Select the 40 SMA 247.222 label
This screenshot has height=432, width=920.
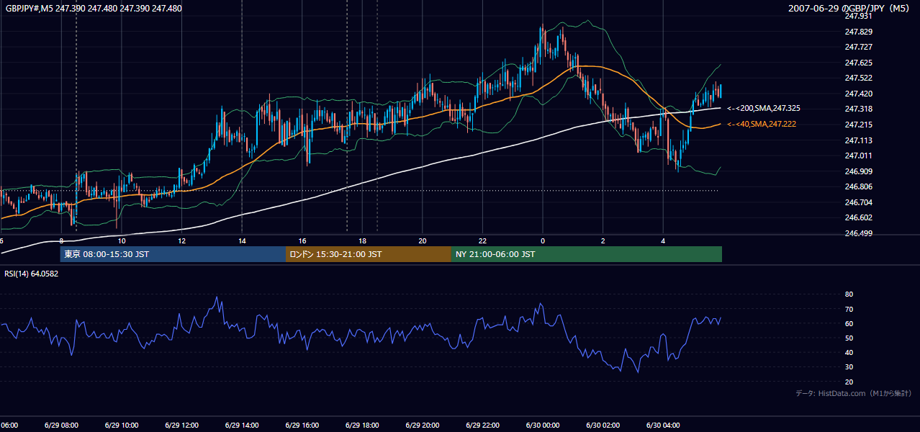click(x=762, y=125)
